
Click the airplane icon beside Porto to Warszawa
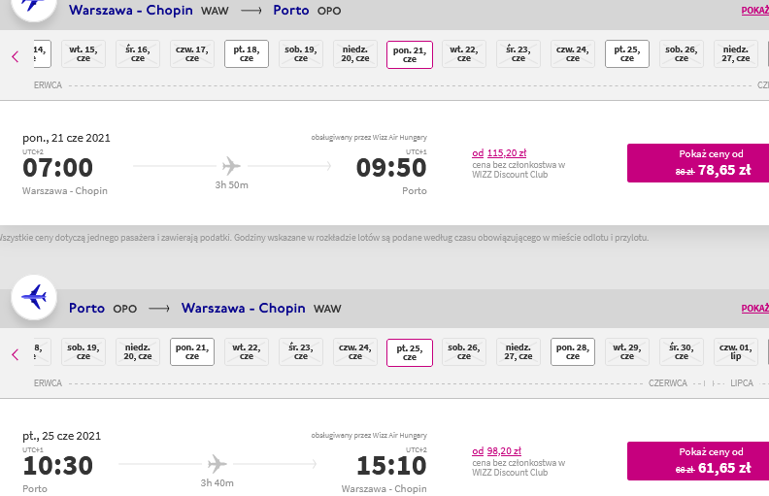coord(34,297)
